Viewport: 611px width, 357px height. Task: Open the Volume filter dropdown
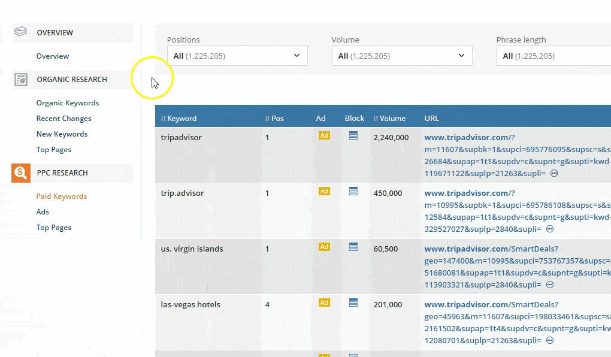(402, 56)
